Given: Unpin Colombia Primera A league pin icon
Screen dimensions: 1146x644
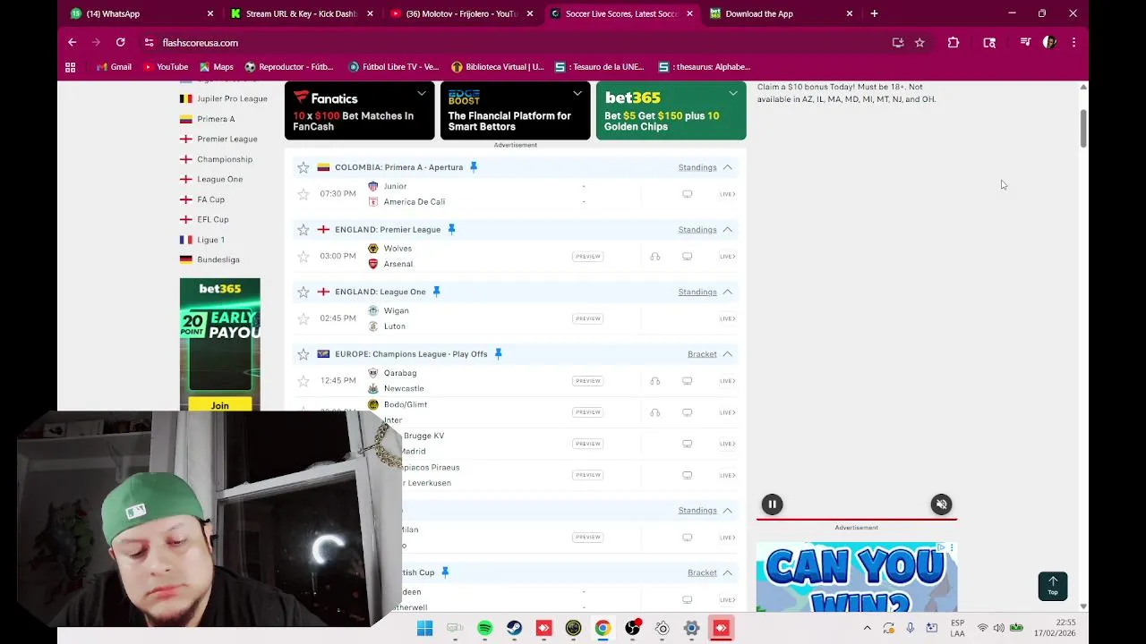Looking at the screenshot, I should point(474,167).
